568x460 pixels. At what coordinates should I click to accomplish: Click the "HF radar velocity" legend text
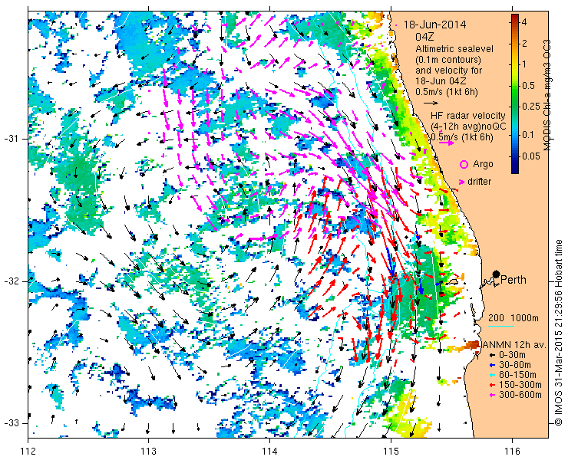(x=468, y=116)
